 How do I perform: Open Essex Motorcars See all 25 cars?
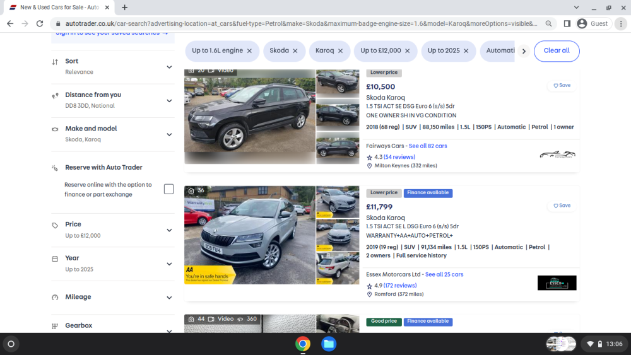click(444, 274)
